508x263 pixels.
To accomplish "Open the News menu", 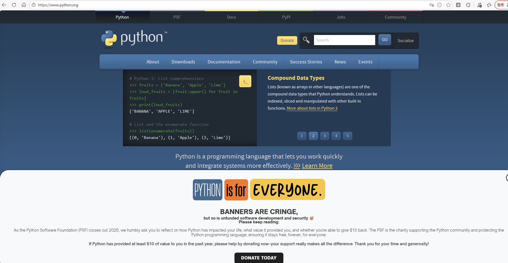I will (x=340, y=62).
